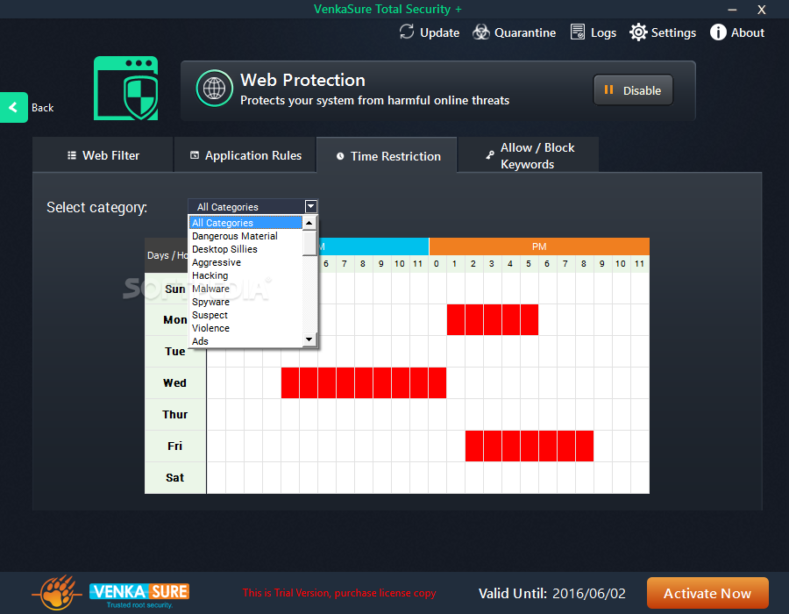Click category list scroll-down arrow
The width and height of the screenshot is (789, 614).
coord(309,339)
